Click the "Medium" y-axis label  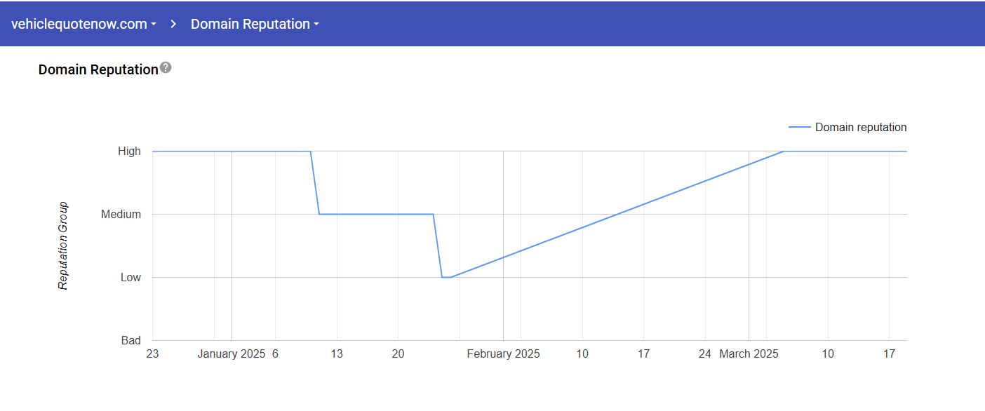tap(121, 215)
